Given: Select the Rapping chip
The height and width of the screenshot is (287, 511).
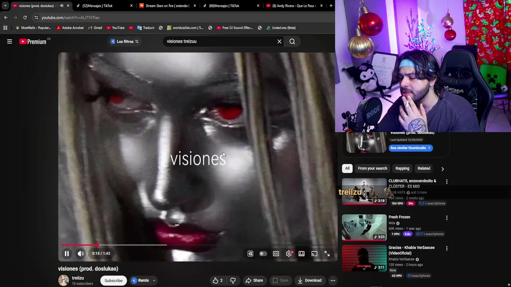Looking at the screenshot, I should (x=402, y=168).
